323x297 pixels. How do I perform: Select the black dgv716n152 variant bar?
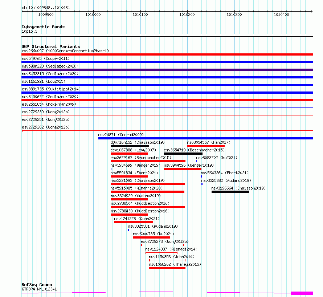130,146
